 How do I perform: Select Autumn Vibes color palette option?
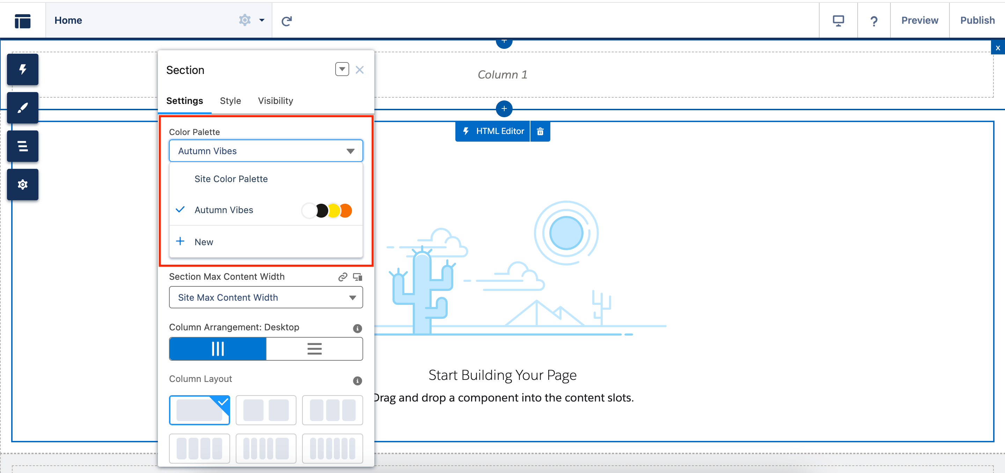[x=224, y=209]
